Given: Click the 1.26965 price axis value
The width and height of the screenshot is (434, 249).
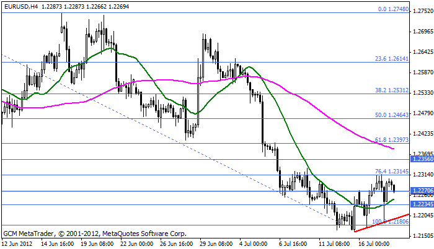Looking at the screenshot, I should 422,32.
